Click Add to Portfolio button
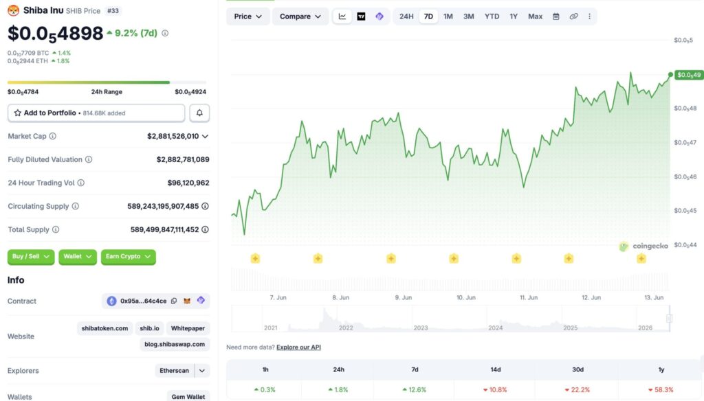 (x=96, y=113)
